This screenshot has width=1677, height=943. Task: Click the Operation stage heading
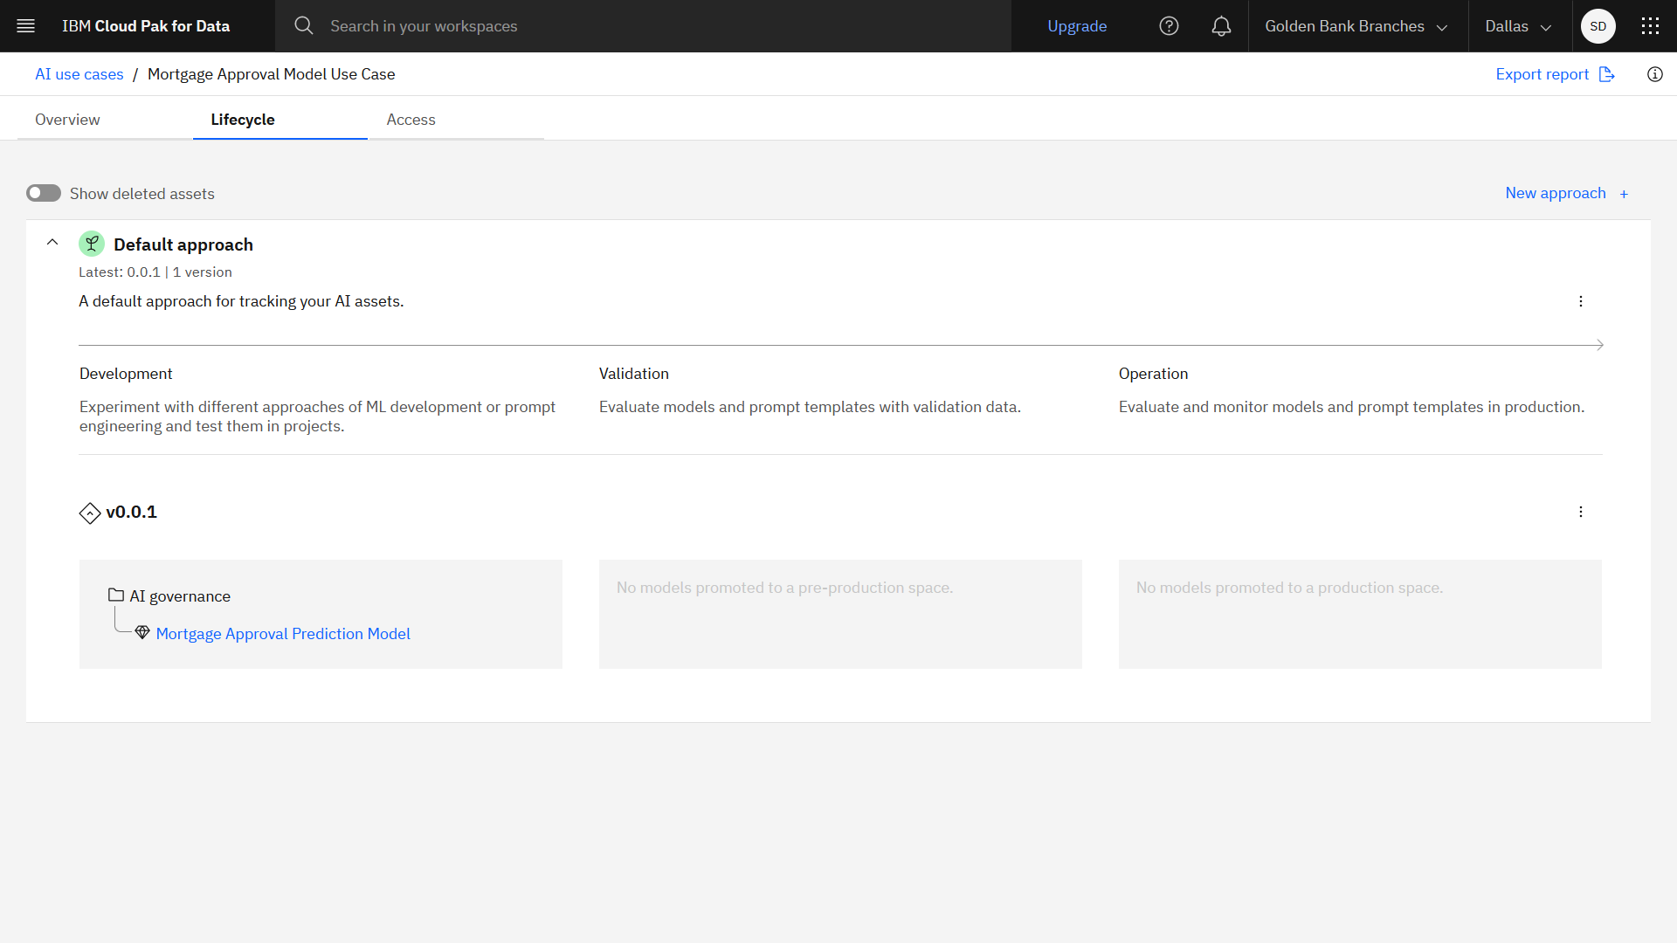coord(1153,374)
